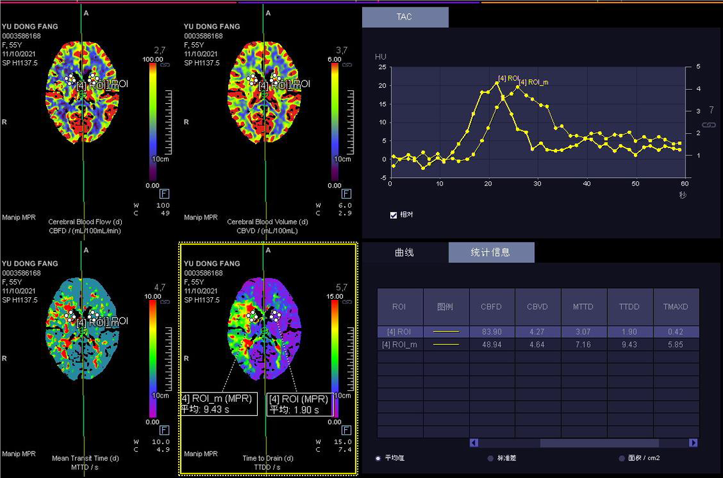
Task: Click the Mean Transit Time (d) caption
Action: (85, 458)
